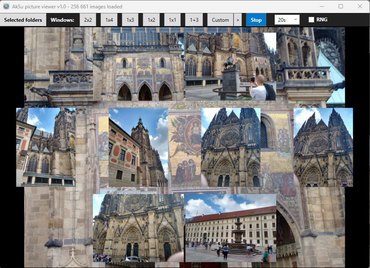
Task: Close the AkSu picture viewer window
Action: pyautogui.click(x=360, y=6)
